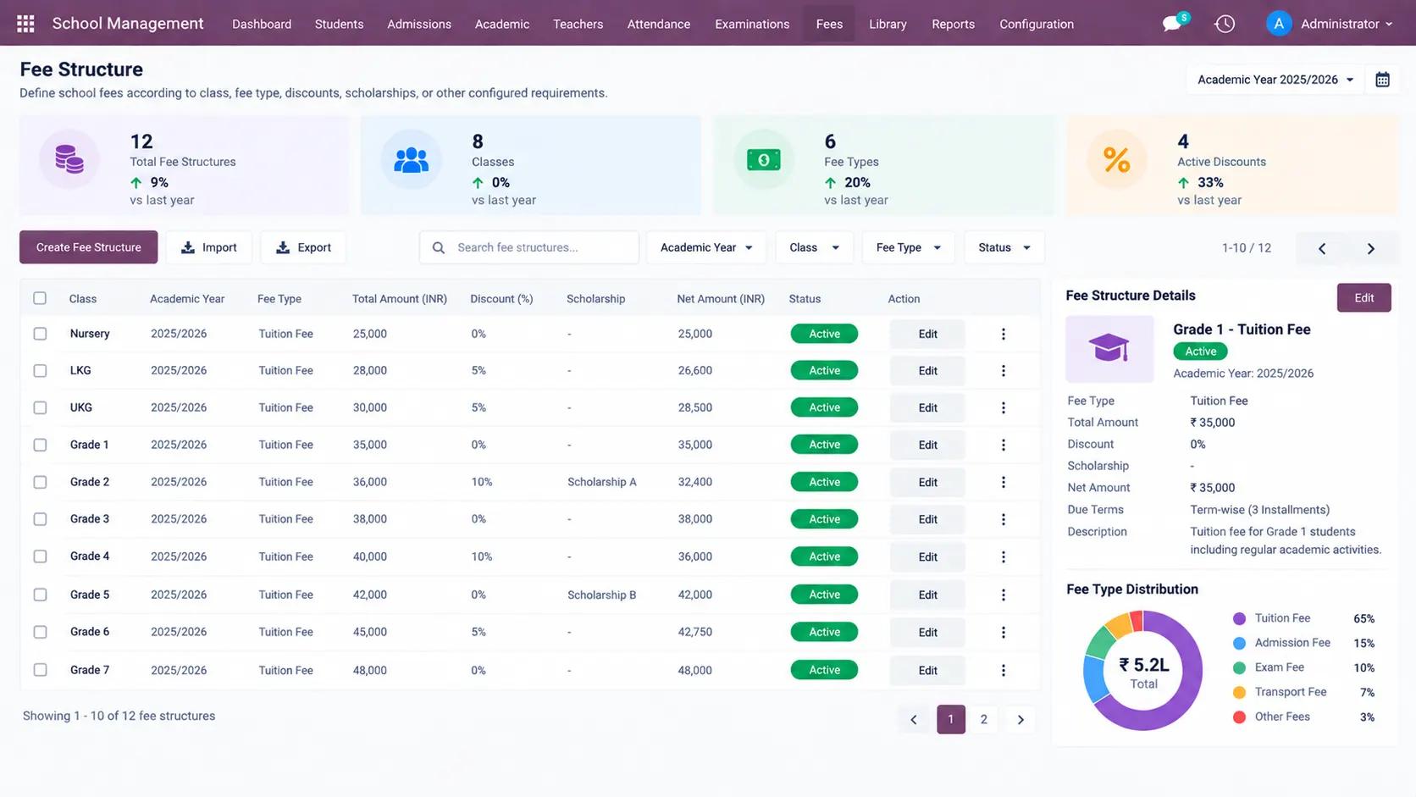The width and height of the screenshot is (1416, 797).
Task: Open the Administrator account dropdown
Action: pos(1330,24)
